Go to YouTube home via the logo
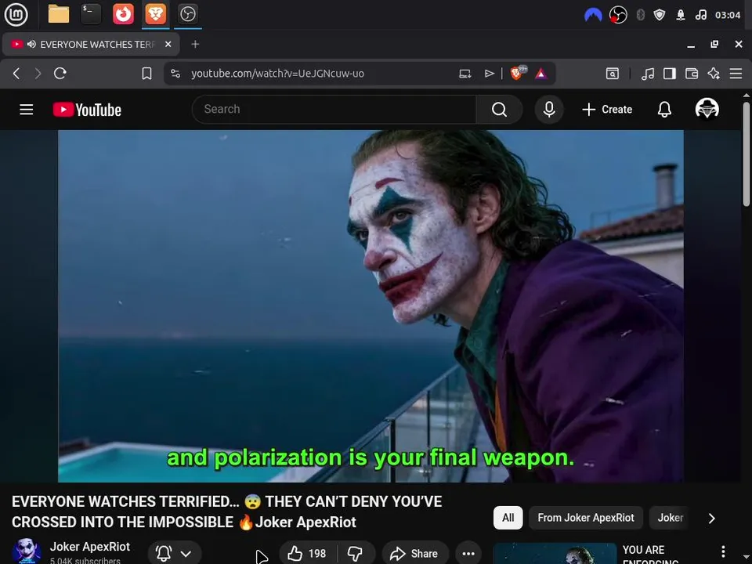Screen dimensions: 752x564 point(87,110)
